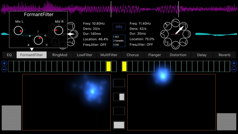Select the 2 Samples mode
The width and height of the screenshot is (238, 134).
[119, 41]
